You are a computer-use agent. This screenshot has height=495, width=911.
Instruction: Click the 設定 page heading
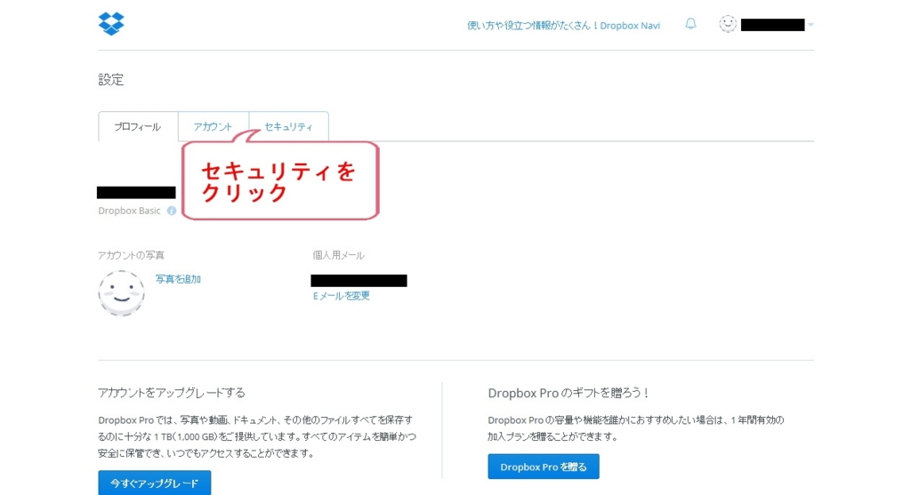point(111,79)
